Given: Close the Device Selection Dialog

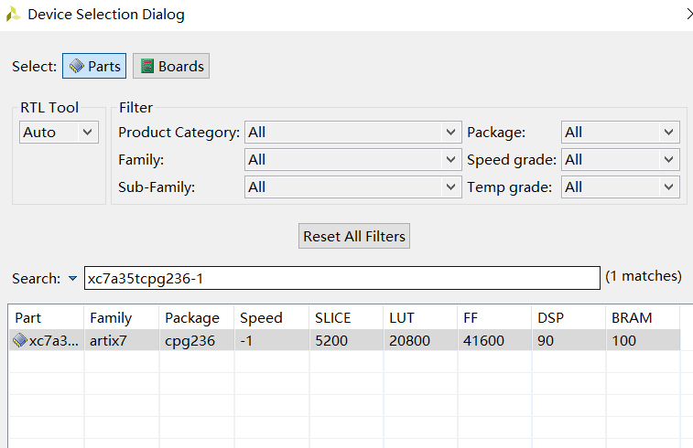Looking at the screenshot, I should [x=689, y=14].
